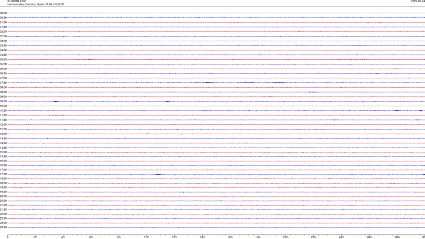
Task: Click the 07:00 row label
Action: pos(3,78)
